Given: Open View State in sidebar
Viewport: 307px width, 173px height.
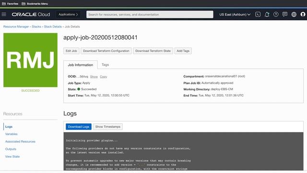Looking at the screenshot, I should point(12,156).
